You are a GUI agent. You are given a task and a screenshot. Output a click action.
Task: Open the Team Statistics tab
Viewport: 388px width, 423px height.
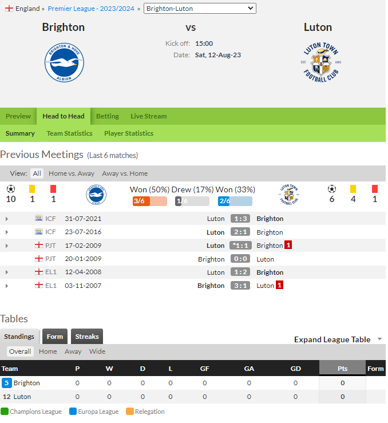(x=70, y=133)
